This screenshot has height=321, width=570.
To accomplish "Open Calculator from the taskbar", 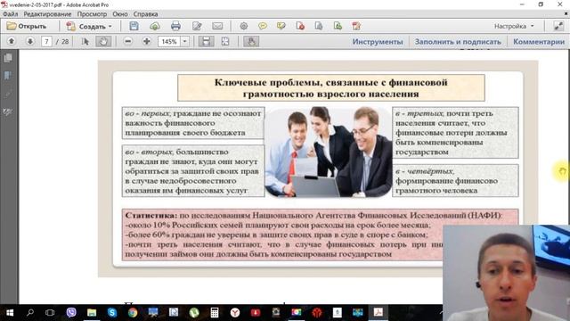I will click(x=215, y=313).
